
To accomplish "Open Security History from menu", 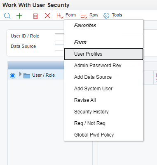I will click(104, 112).
